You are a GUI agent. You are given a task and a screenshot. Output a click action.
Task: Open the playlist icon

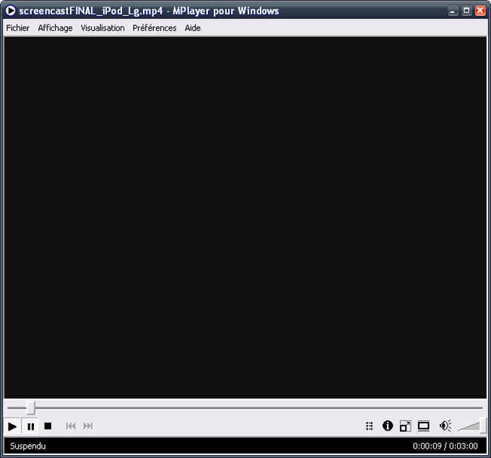click(x=370, y=426)
